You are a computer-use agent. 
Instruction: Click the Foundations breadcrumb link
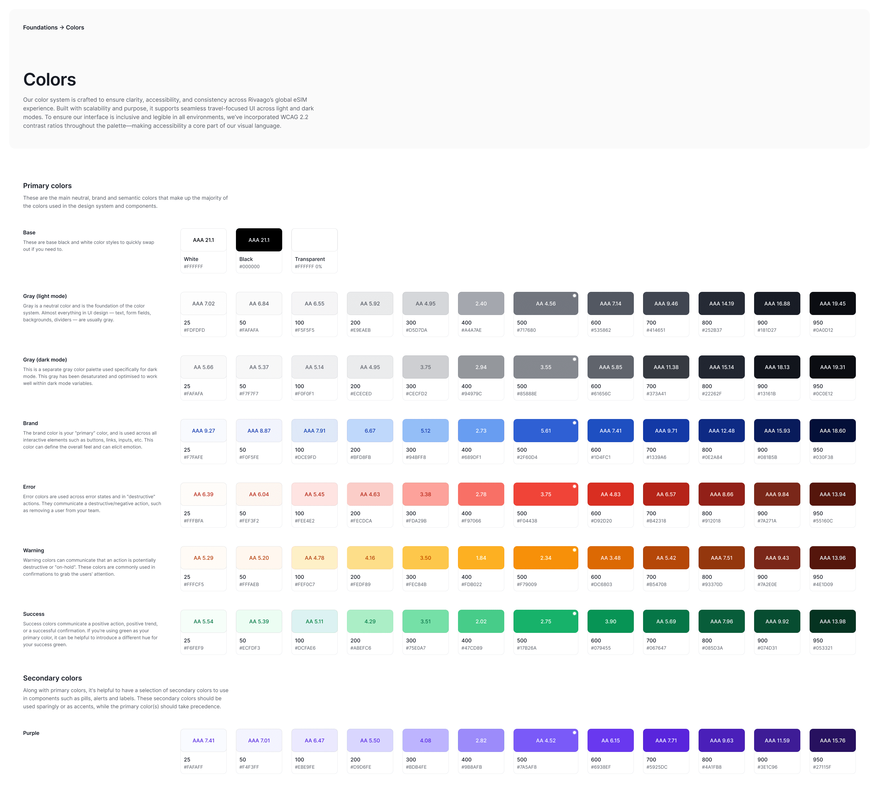[40, 27]
